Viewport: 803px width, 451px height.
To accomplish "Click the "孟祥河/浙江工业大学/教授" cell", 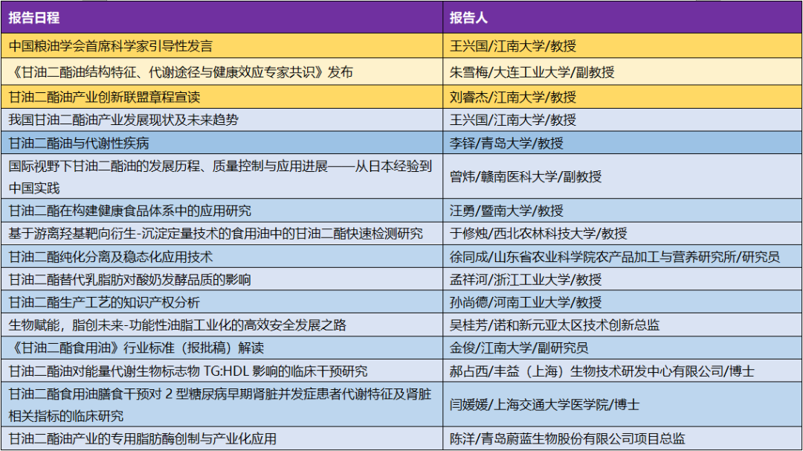I will (x=622, y=279).
